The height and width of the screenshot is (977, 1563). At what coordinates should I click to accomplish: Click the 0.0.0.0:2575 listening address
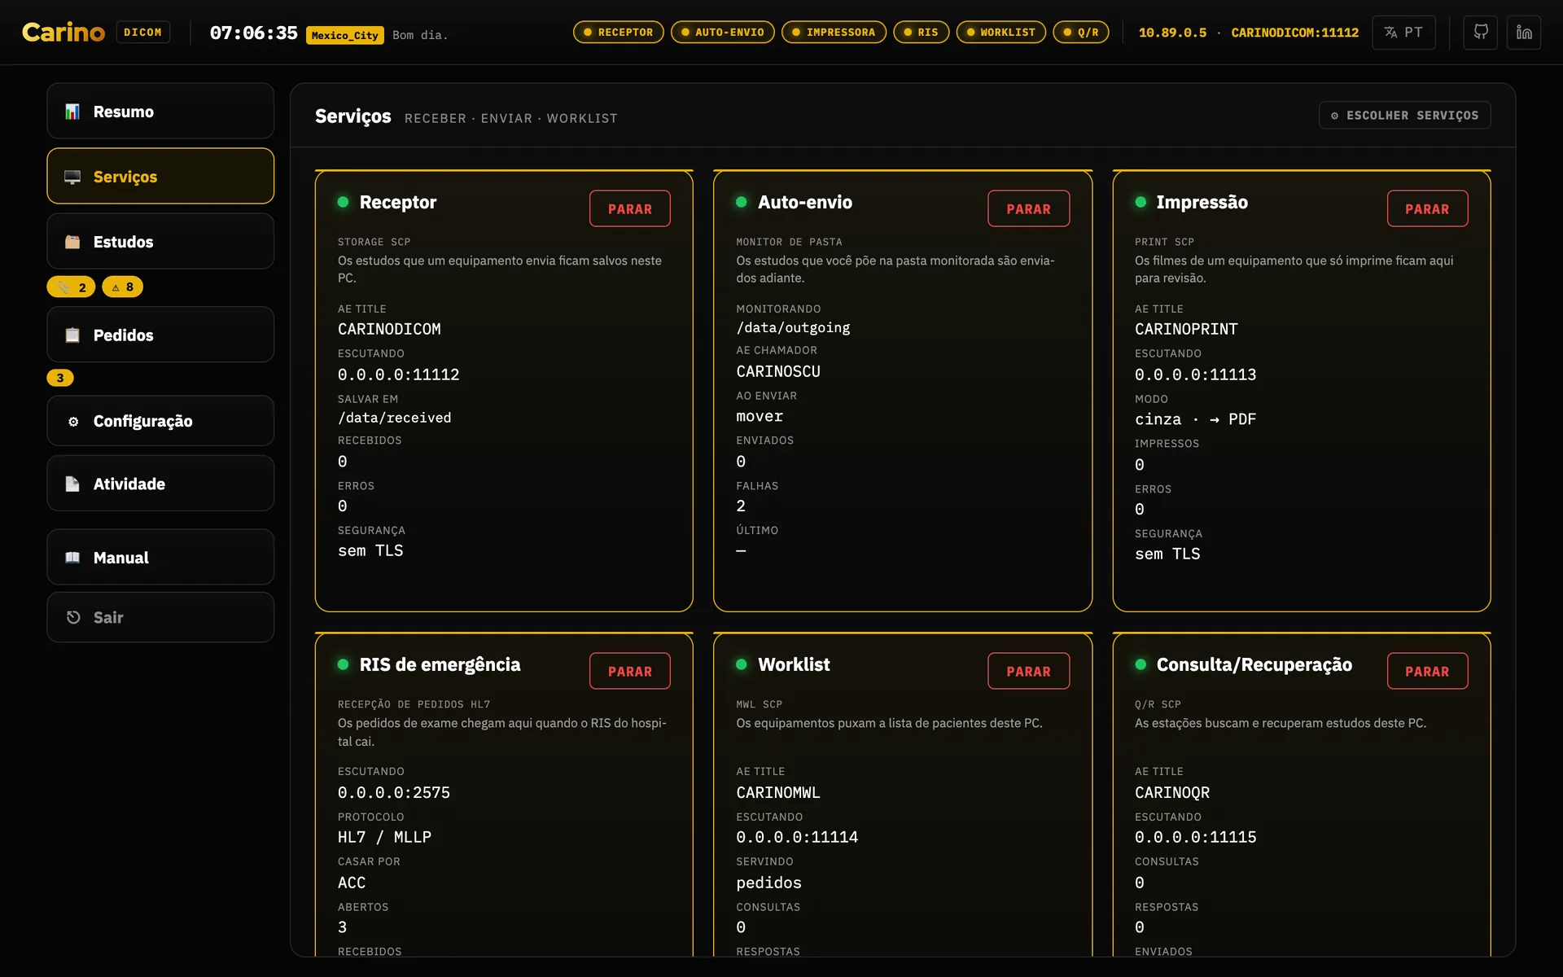point(394,792)
